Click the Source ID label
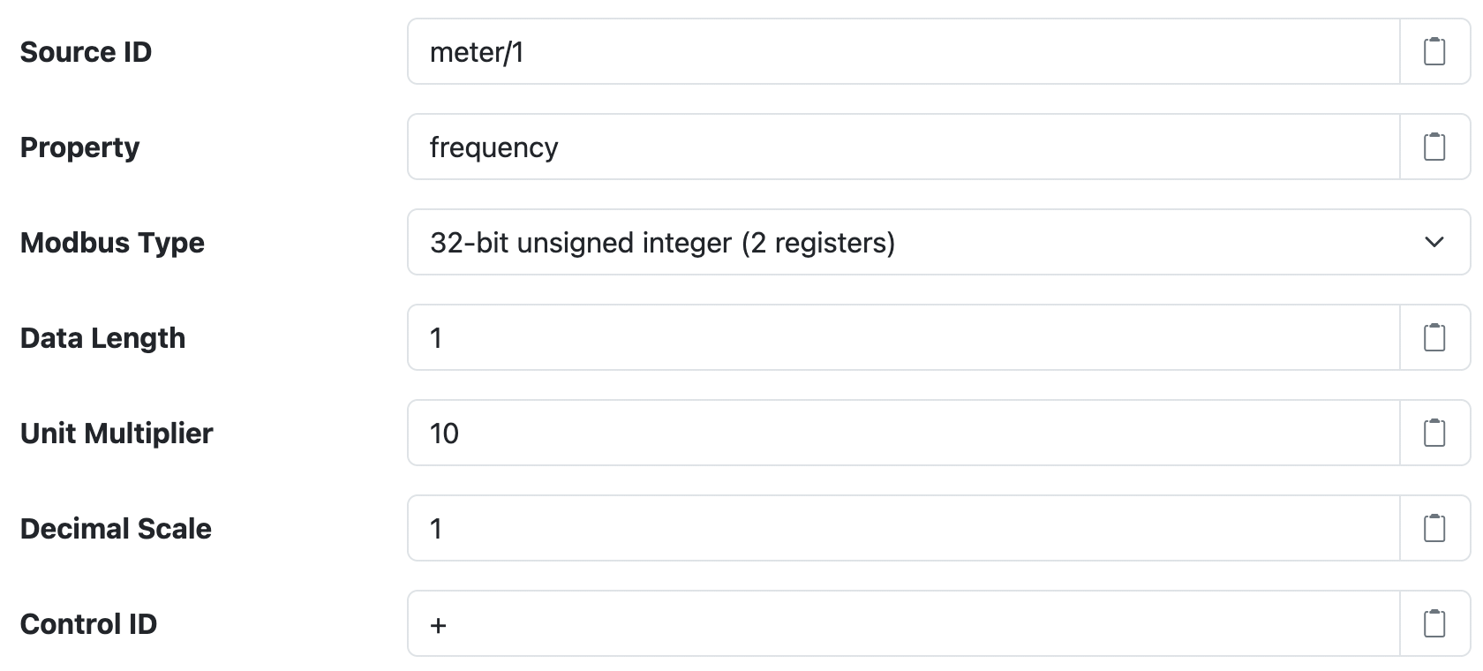Viewport: 1483px width, 671px height. point(86,51)
